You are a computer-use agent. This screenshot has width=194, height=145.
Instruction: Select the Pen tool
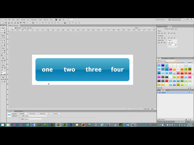pyautogui.click(x=4, y=50)
